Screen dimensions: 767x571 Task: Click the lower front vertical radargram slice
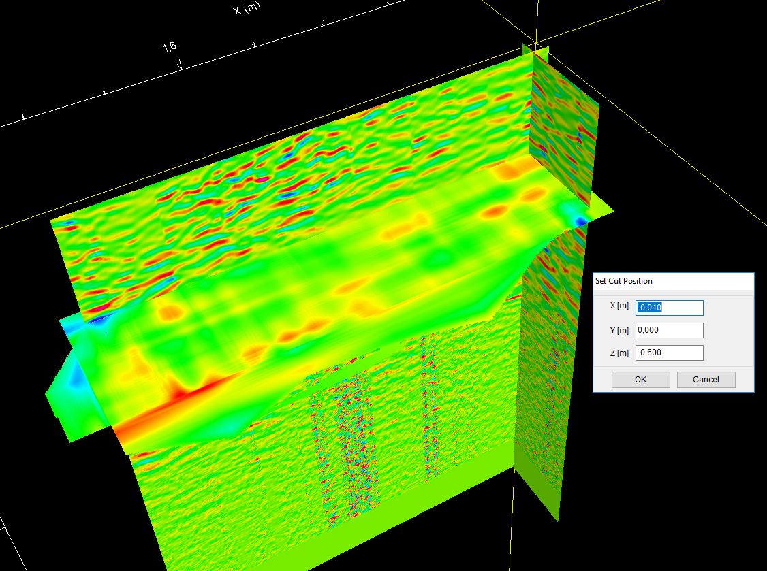point(272,490)
